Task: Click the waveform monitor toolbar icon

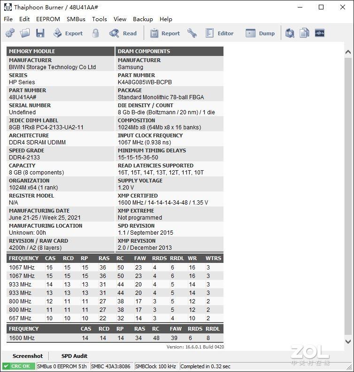Action: 320,33
